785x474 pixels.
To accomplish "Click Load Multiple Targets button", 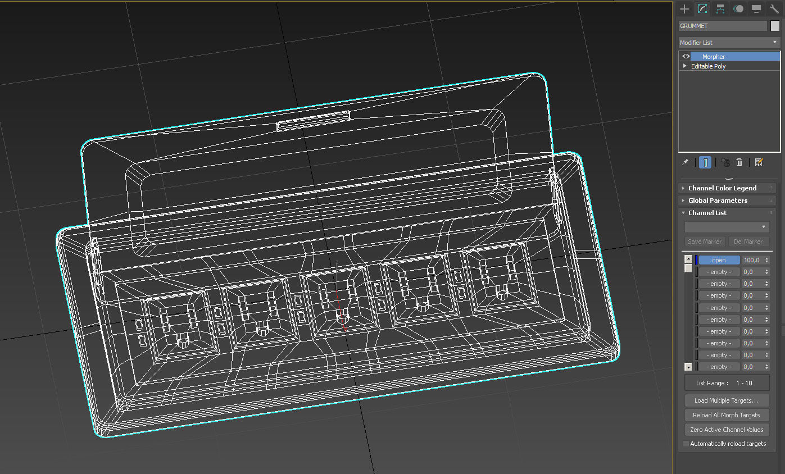I will tap(727, 400).
